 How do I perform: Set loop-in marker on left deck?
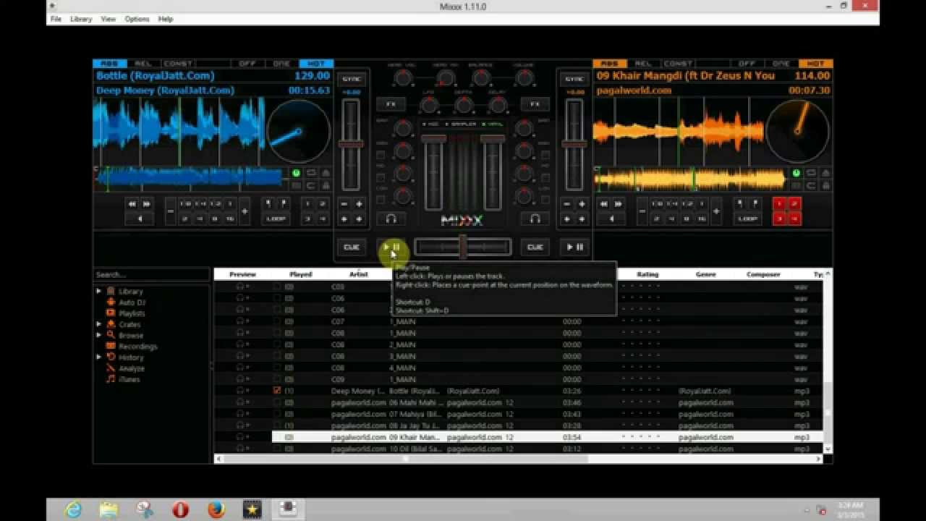click(x=268, y=204)
